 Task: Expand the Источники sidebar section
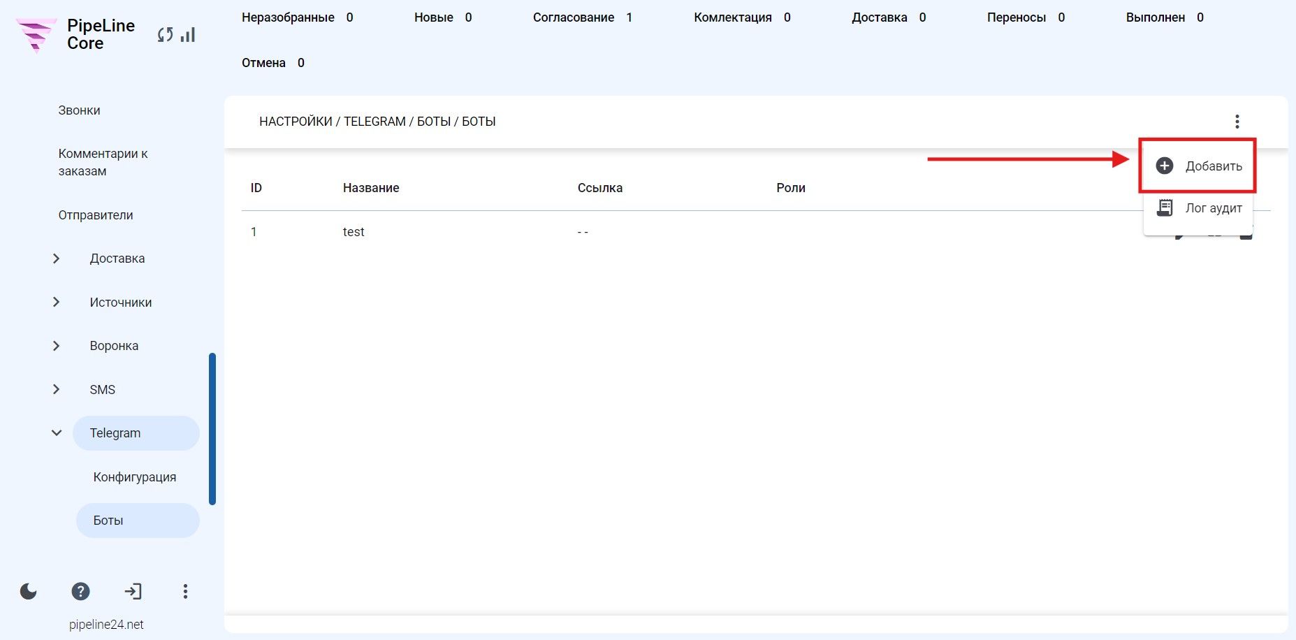[x=57, y=302]
